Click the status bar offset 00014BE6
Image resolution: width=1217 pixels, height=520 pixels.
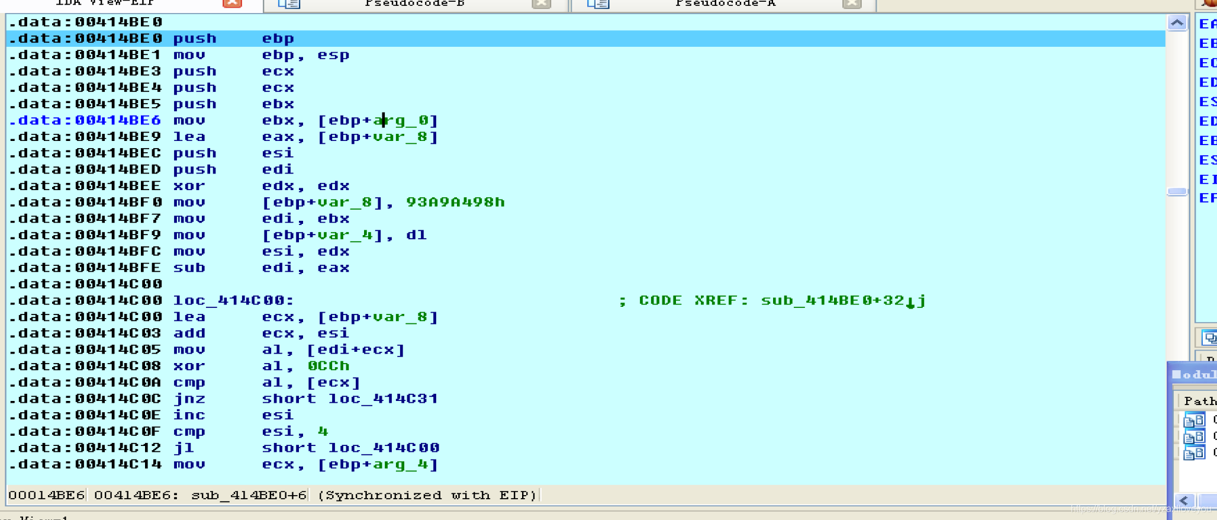click(46, 495)
